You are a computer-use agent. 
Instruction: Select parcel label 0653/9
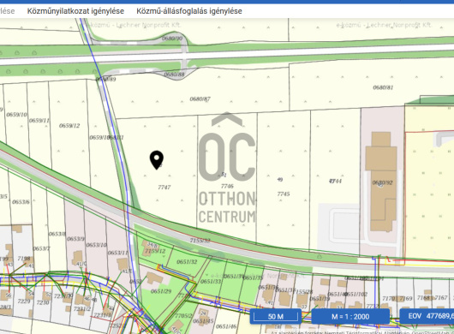coord(76,239)
